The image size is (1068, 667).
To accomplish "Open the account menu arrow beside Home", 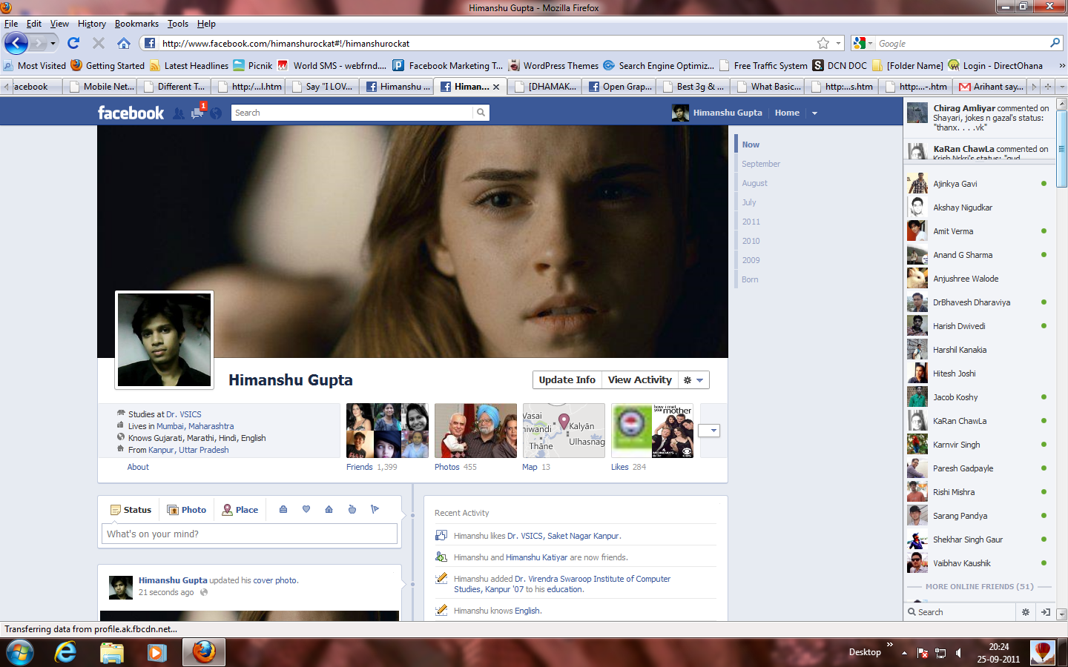I will point(814,113).
